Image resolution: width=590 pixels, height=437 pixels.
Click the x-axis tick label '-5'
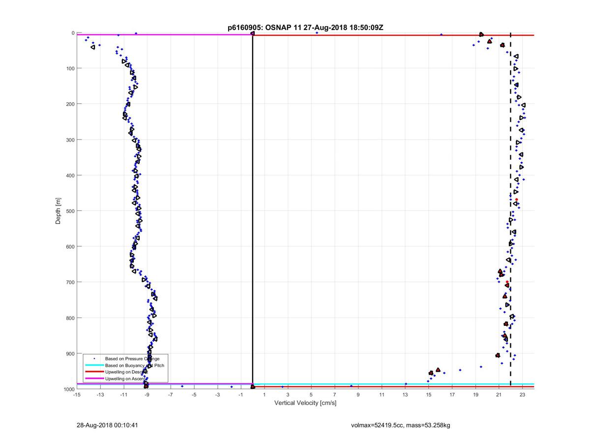pos(194,395)
